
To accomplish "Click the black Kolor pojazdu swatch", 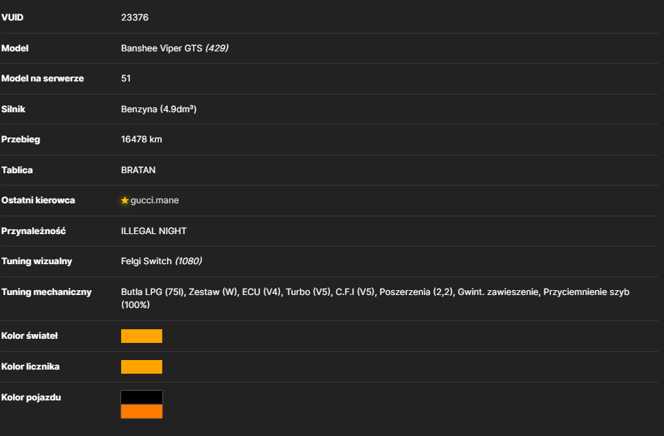I will (x=142, y=398).
